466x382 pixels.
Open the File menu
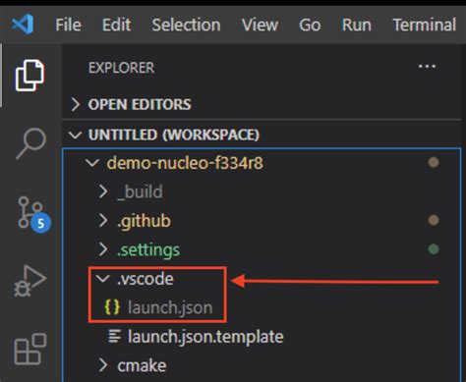tap(68, 25)
